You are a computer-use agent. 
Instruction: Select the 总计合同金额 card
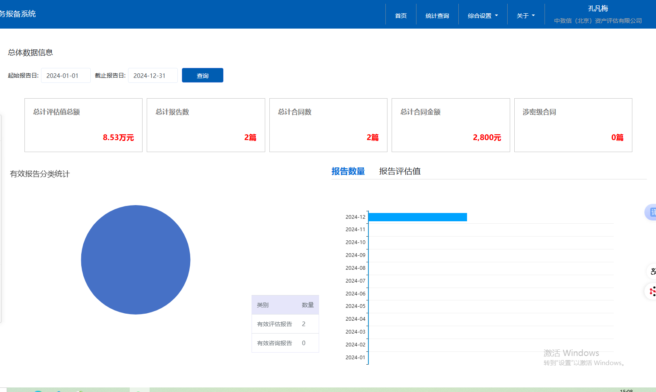(x=450, y=125)
